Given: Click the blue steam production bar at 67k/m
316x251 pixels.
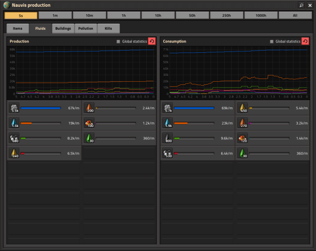Looking at the screenshot, I should (x=41, y=108).
